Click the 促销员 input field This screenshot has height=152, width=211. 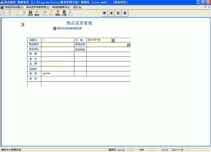[58, 69]
